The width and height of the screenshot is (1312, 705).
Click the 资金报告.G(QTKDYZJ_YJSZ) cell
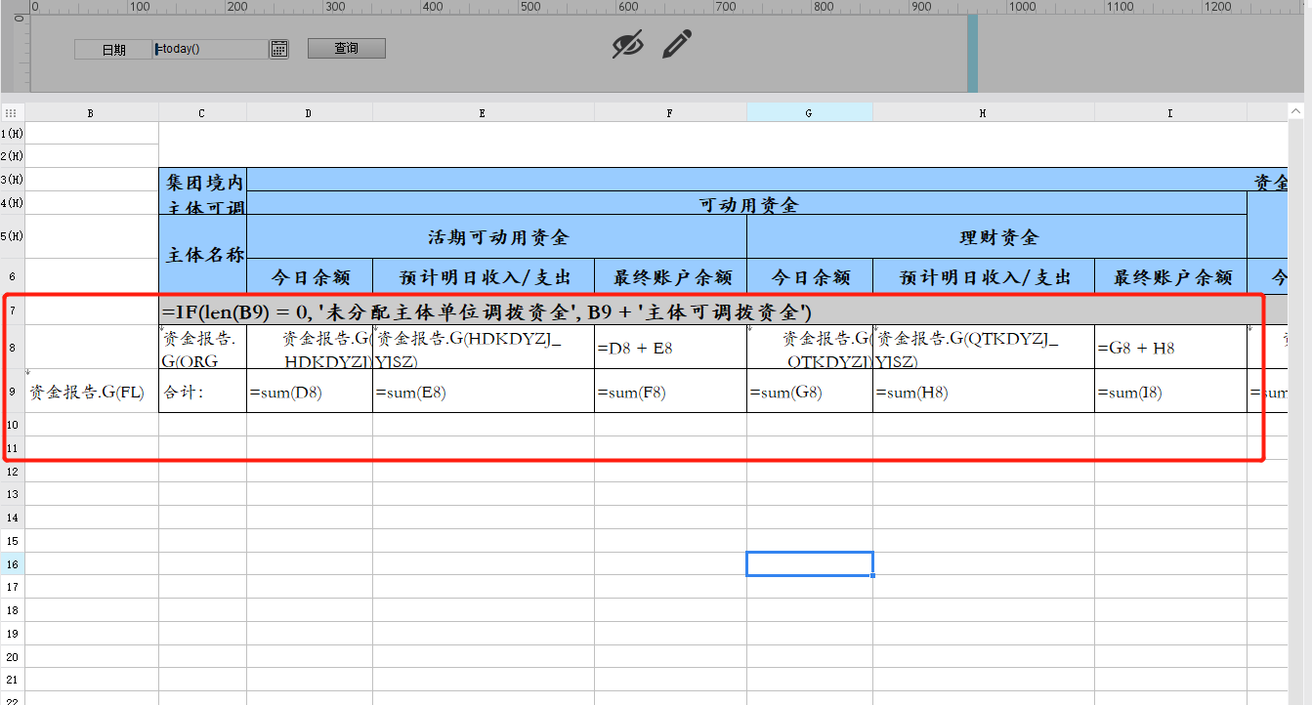click(x=983, y=348)
